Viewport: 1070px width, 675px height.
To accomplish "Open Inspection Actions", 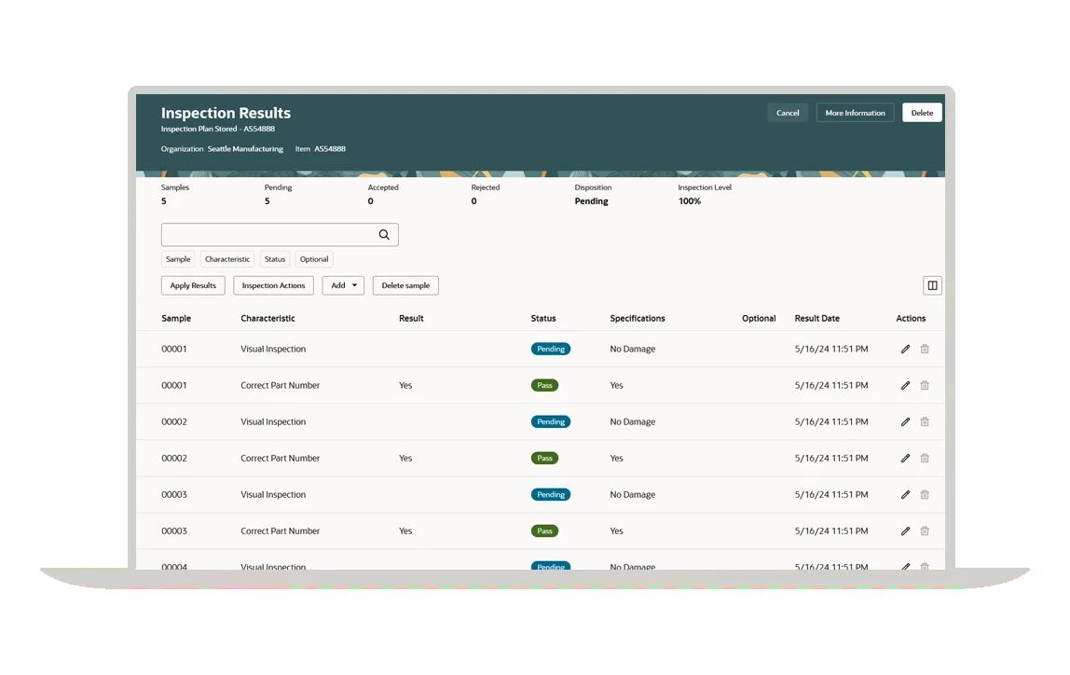I will (x=273, y=286).
